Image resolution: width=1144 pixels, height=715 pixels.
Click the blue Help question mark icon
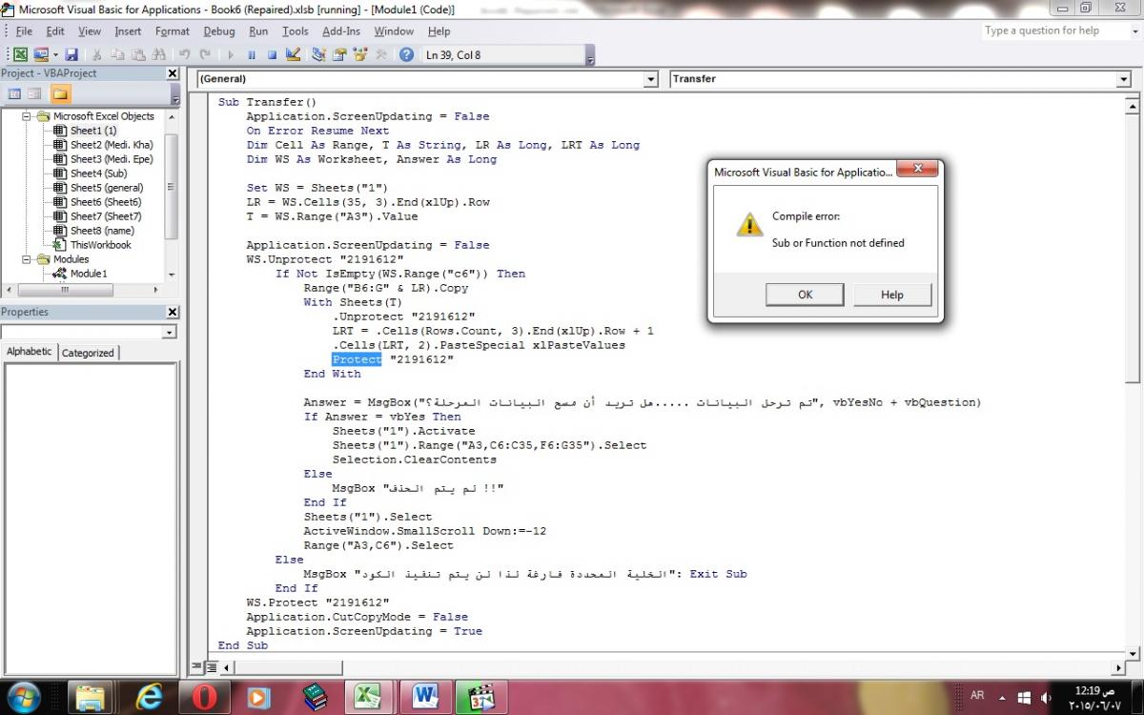[406, 55]
